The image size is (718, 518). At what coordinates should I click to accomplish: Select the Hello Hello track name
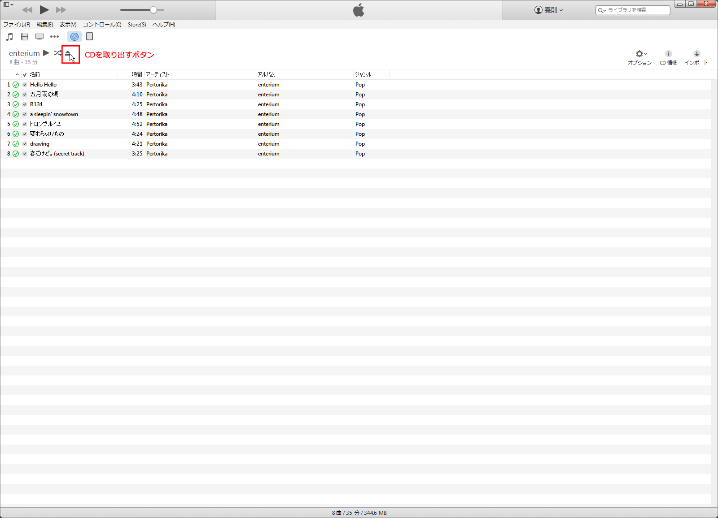(44, 85)
